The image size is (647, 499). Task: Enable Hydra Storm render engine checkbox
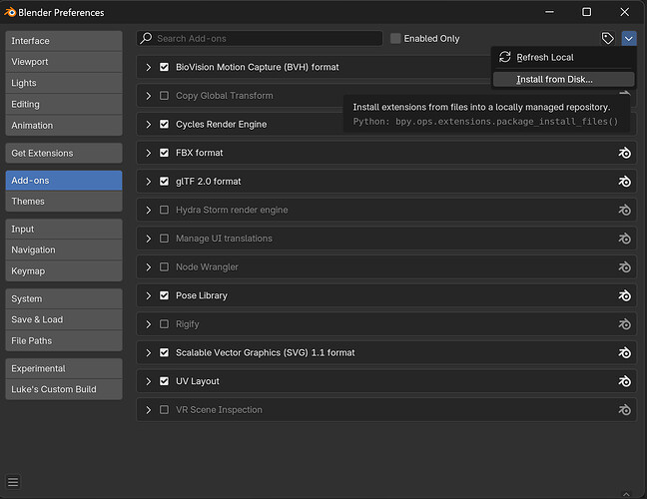pyautogui.click(x=164, y=210)
